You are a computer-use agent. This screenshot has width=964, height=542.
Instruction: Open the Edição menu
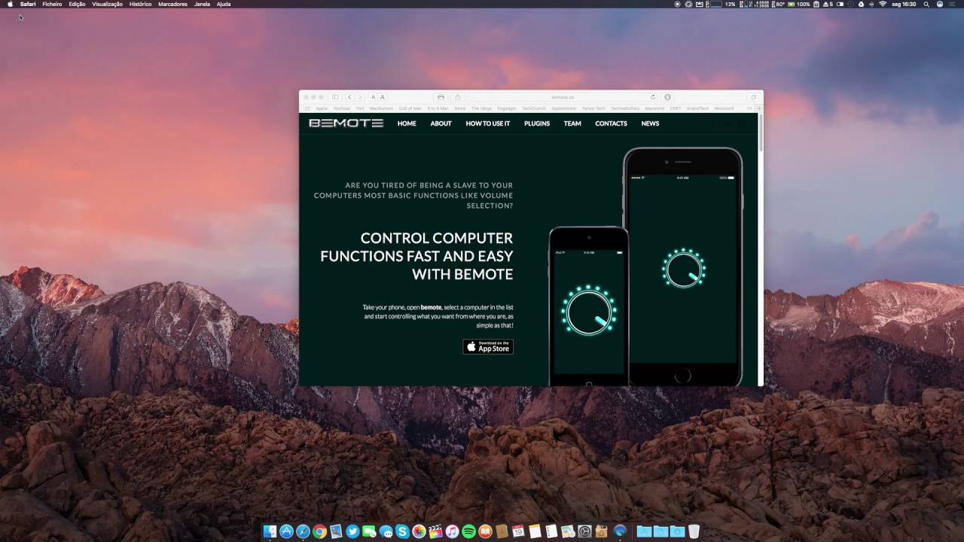[77, 4]
